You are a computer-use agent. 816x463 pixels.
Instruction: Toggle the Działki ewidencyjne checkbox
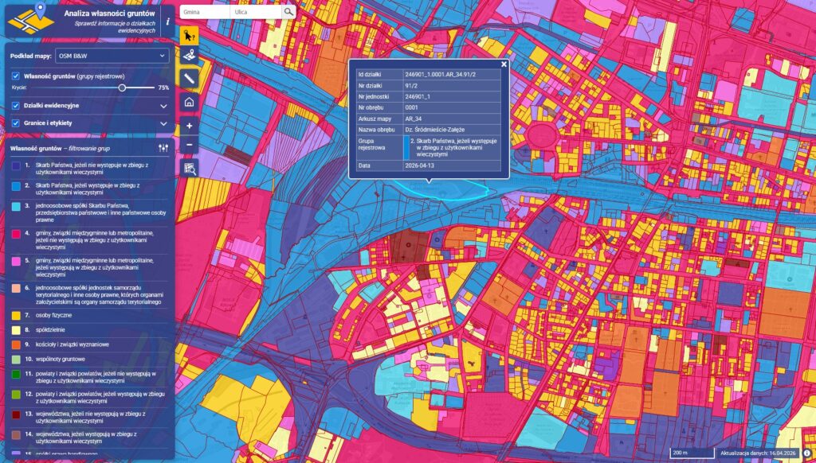point(16,105)
